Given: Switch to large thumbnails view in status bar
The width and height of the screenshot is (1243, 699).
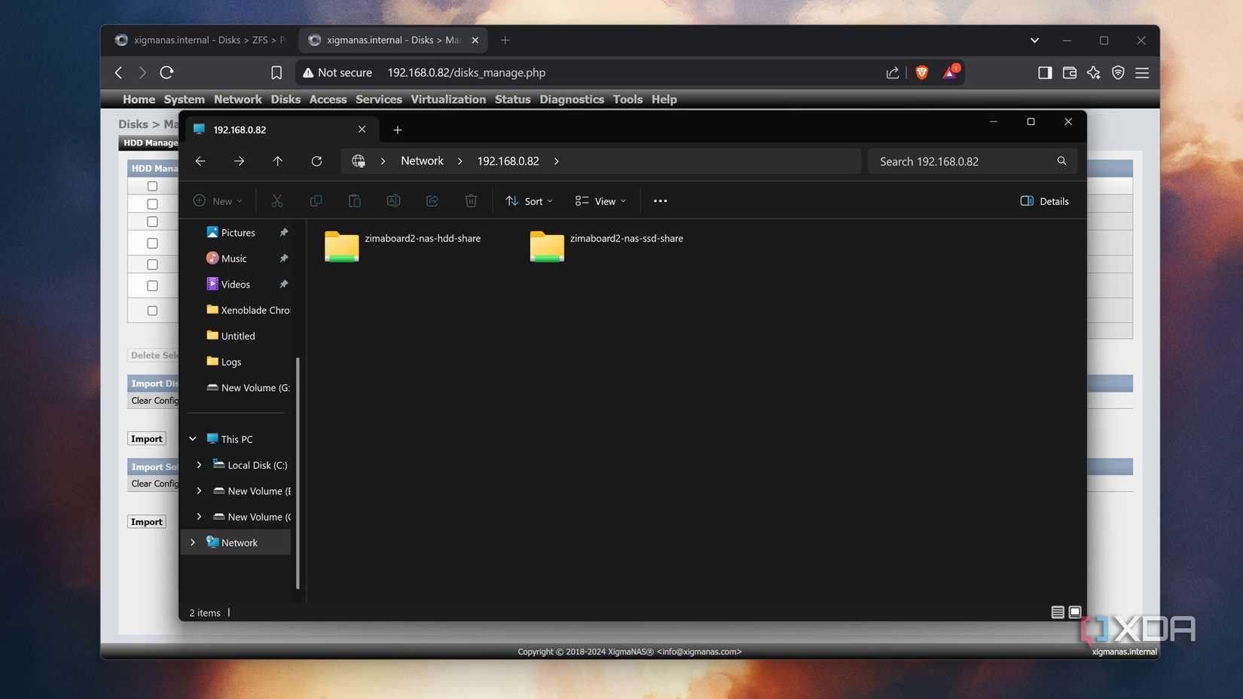Looking at the screenshot, I should (x=1075, y=612).
